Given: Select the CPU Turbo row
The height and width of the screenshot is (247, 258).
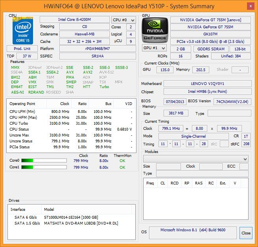Looking at the screenshot, I should point(71,124).
